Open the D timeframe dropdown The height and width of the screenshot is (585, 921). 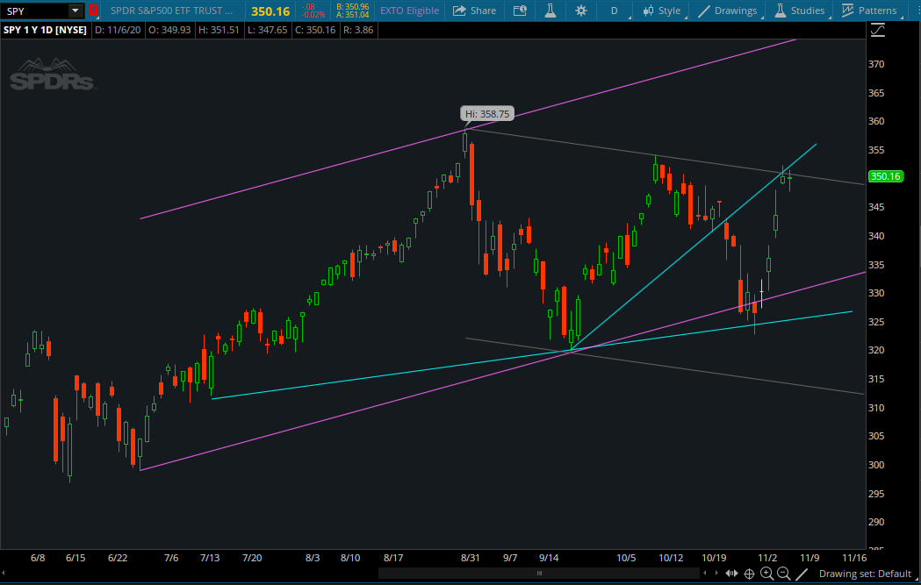point(615,11)
